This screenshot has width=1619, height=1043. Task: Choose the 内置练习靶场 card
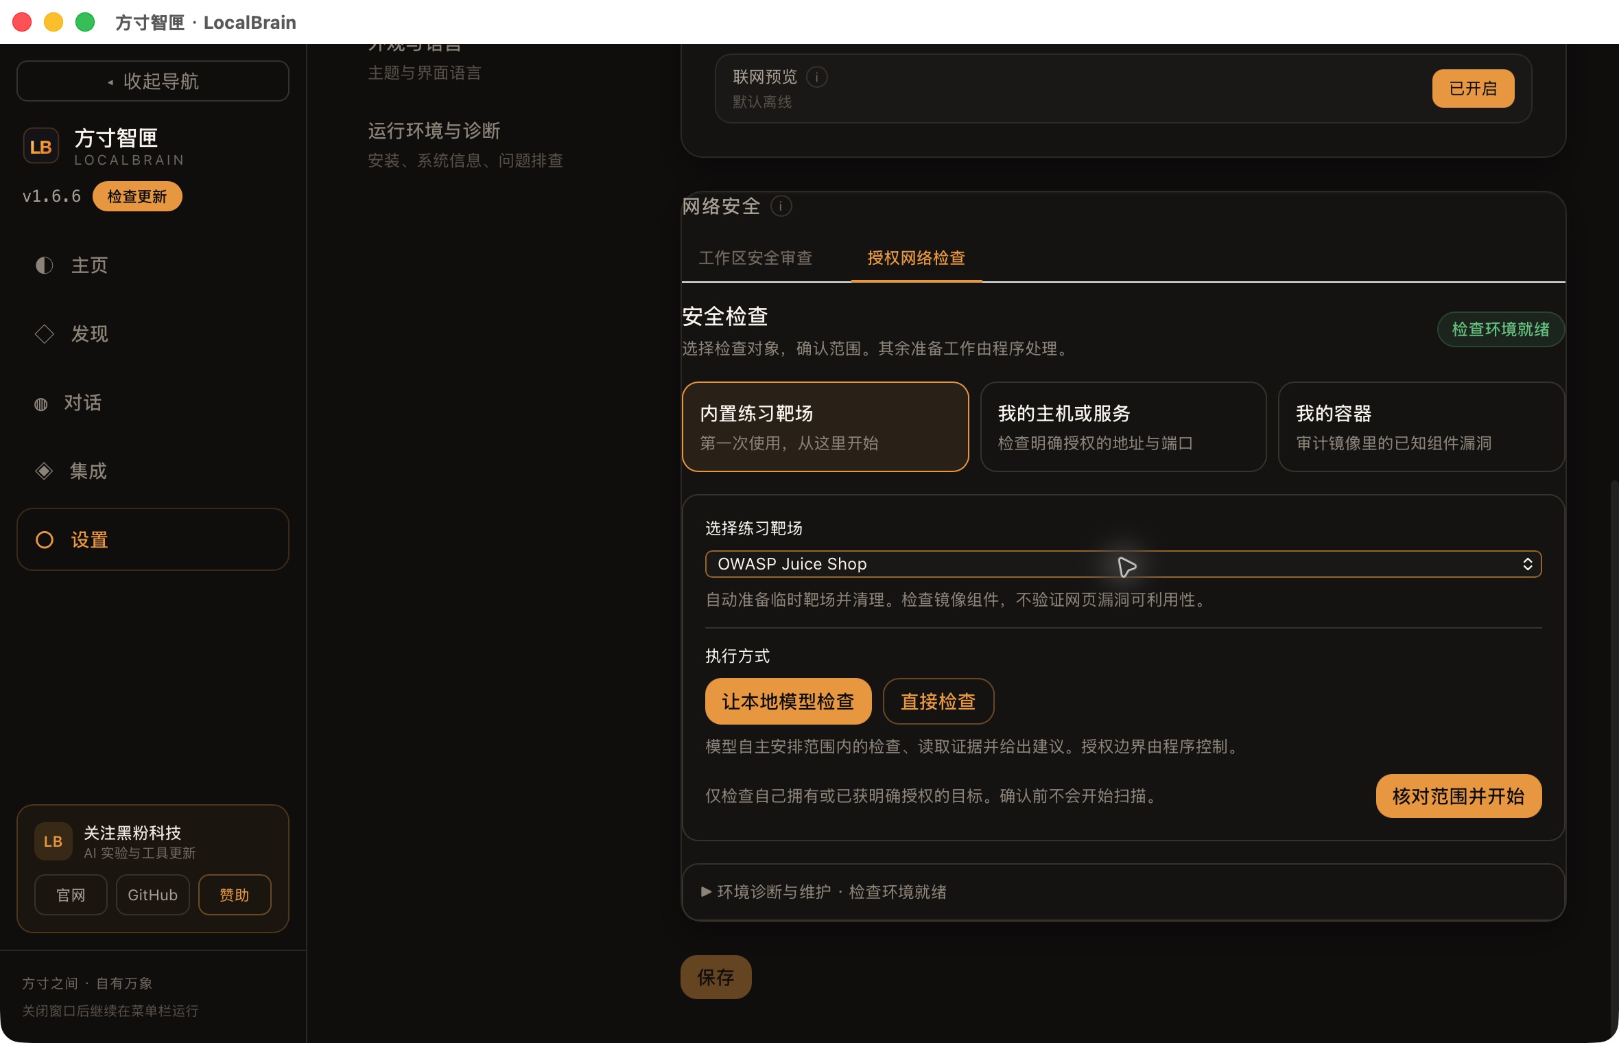pos(825,427)
